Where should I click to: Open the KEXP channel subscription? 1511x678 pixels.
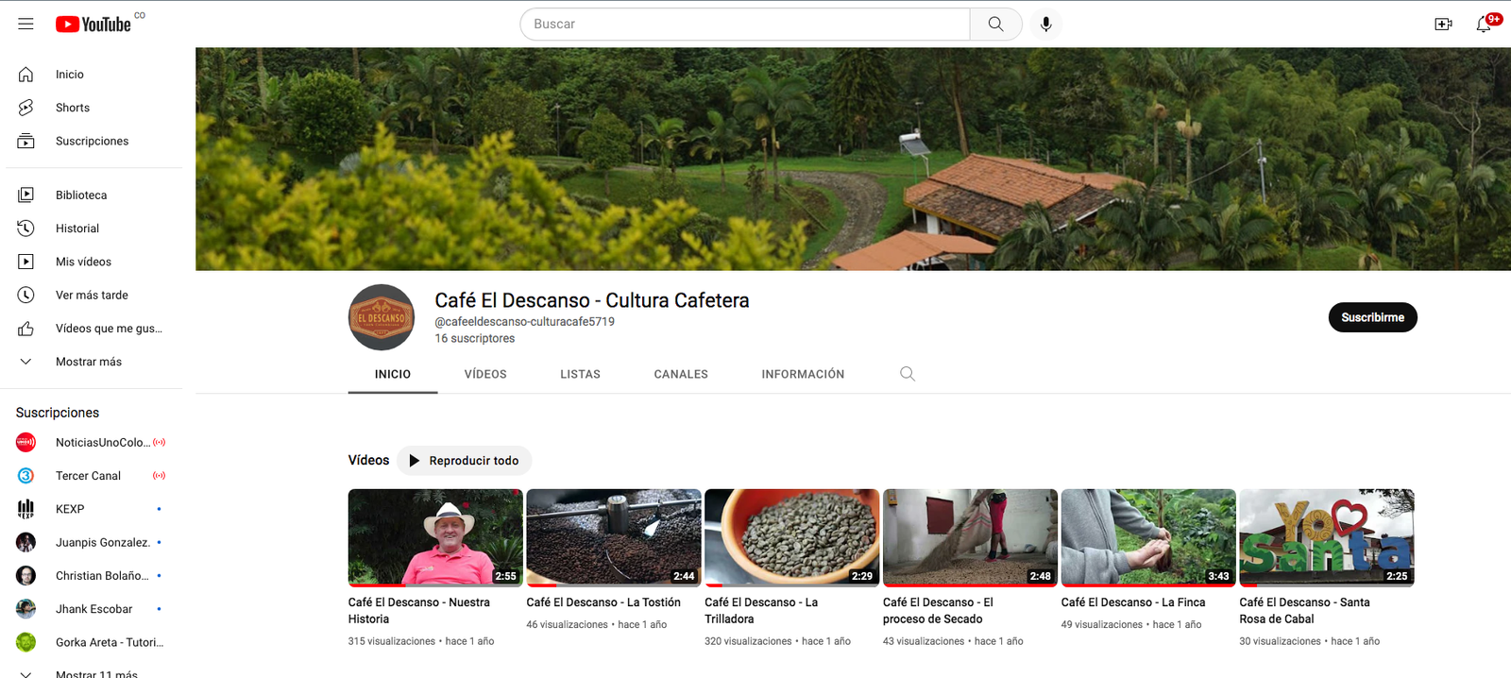click(x=93, y=509)
